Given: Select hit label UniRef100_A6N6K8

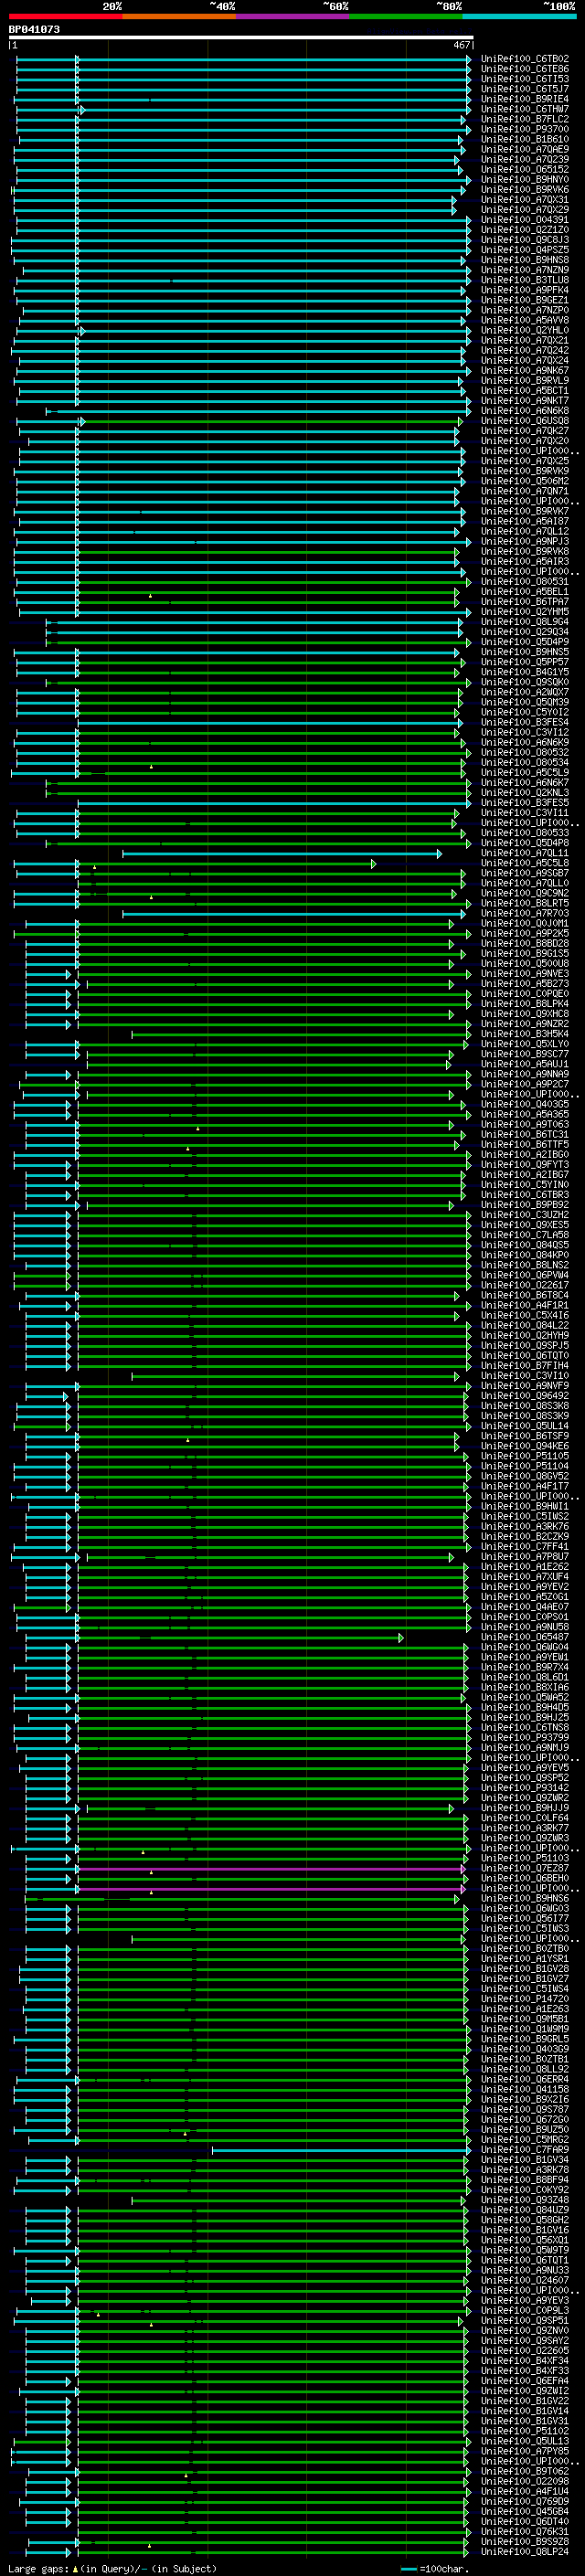Looking at the screenshot, I should (x=525, y=410).
